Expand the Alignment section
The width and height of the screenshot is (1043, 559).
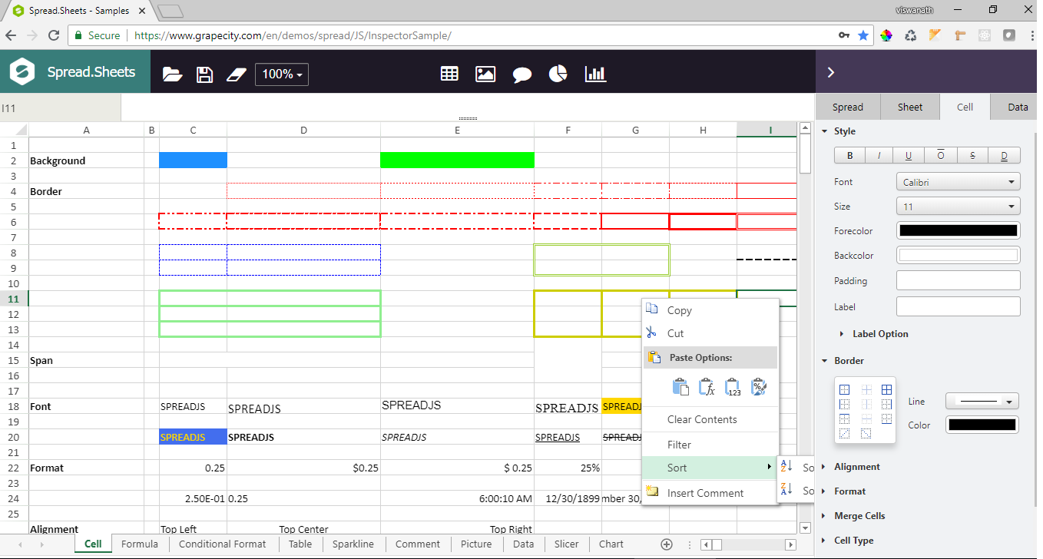(856, 467)
